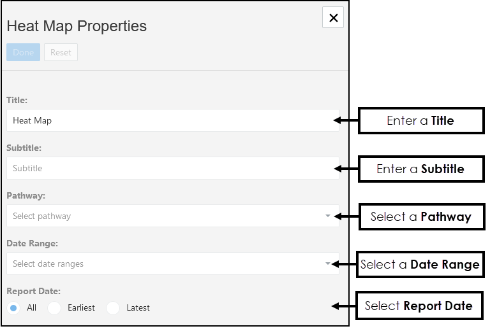Open the 'Select pathway' dropdown
Viewport: 490px width, 331px height.
tap(166, 216)
